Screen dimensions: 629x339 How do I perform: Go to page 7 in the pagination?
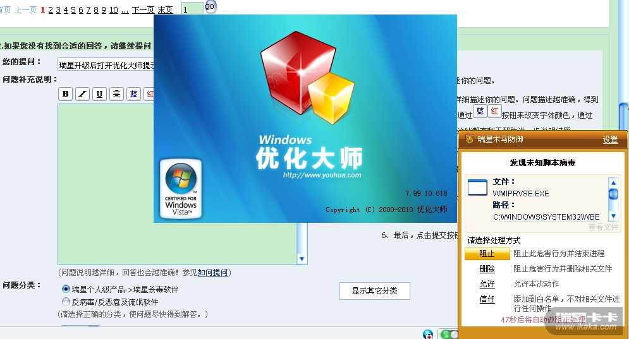pyautogui.click(x=89, y=10)
